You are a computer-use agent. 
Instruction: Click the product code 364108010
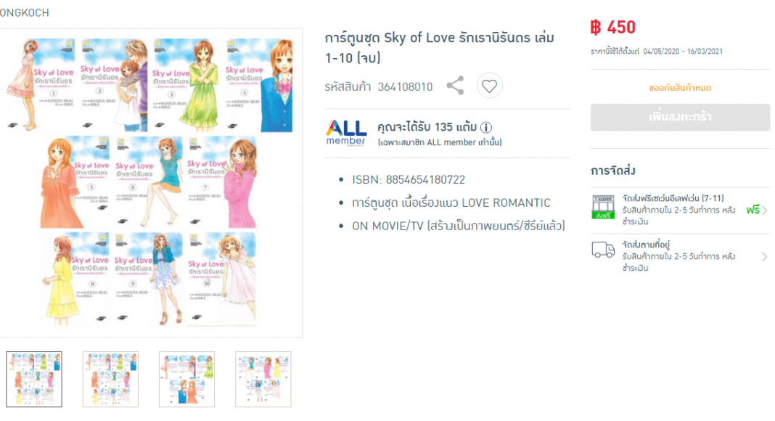tap(406, 87)
